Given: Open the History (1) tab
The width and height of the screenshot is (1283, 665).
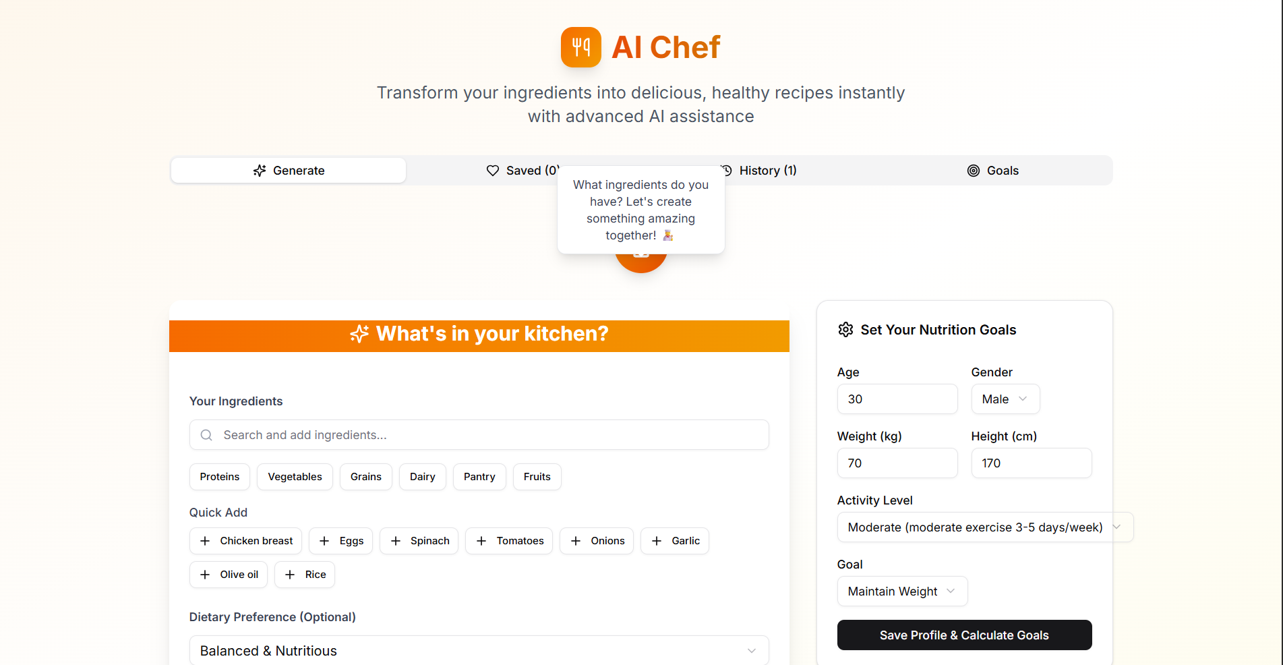Looking at the screenshot, I should [x=758, y=171].
